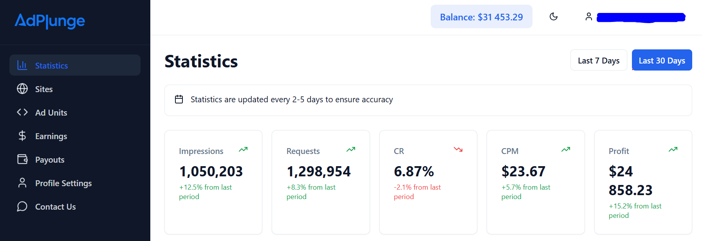The width and height of the screenshot is (702, 241).
Task: Click the Statistics page heading
Action: [x=201, y=61]
